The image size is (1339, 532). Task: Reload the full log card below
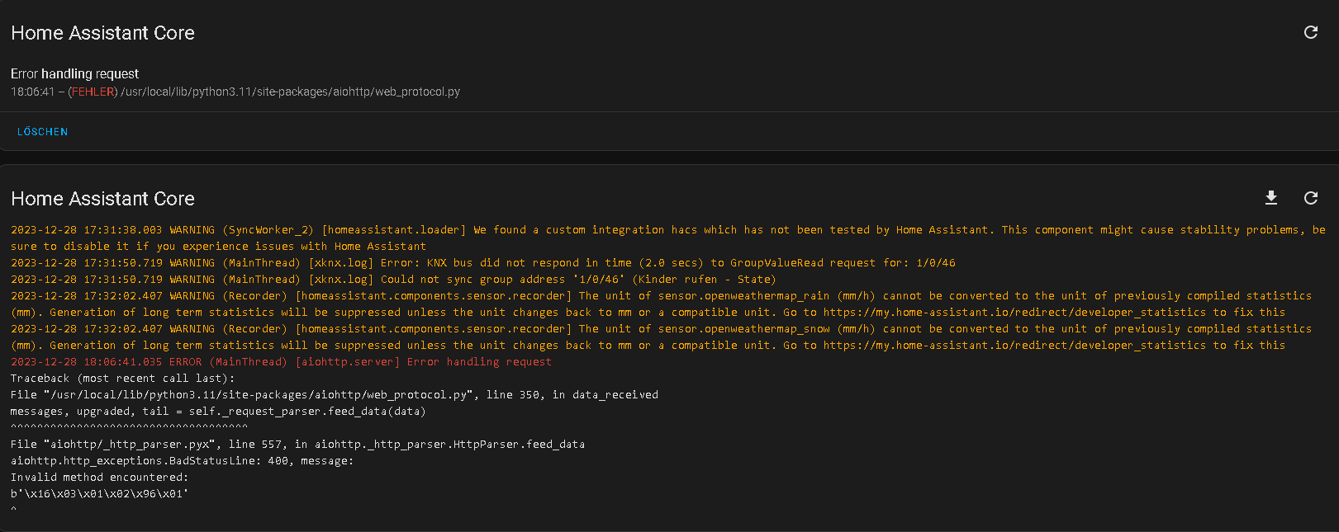tap(1310, 198)
